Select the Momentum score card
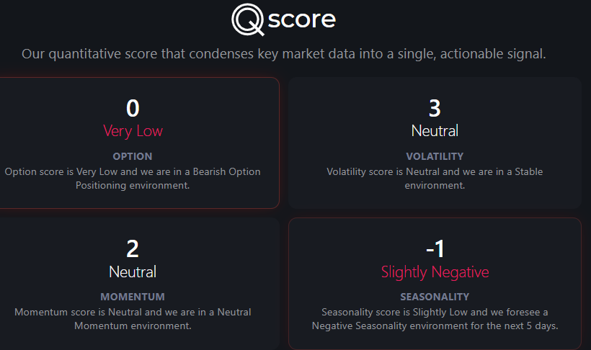Screen dimensions: 591x350 coord(139,284)
